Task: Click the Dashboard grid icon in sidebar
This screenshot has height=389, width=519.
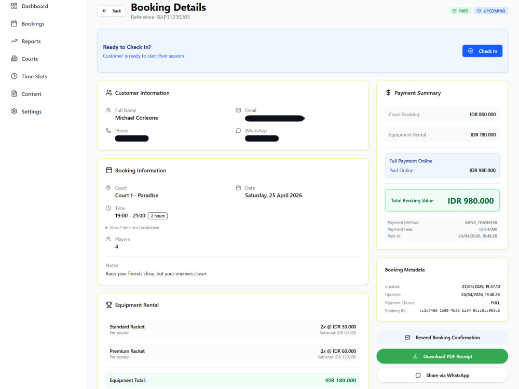Action: point(14,6)
